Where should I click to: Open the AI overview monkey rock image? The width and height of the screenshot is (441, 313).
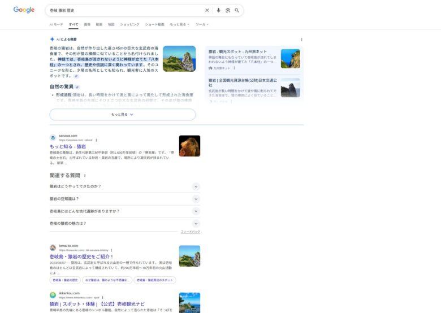(x=179, y=59)
